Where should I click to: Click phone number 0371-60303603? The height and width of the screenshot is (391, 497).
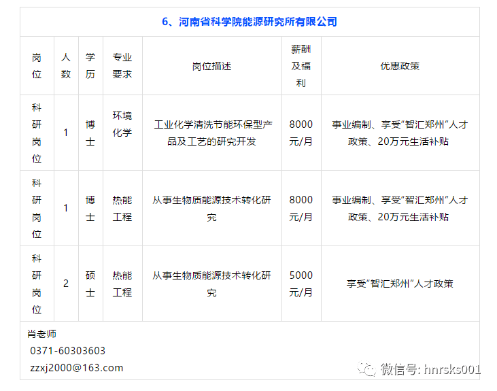[67, 351]
